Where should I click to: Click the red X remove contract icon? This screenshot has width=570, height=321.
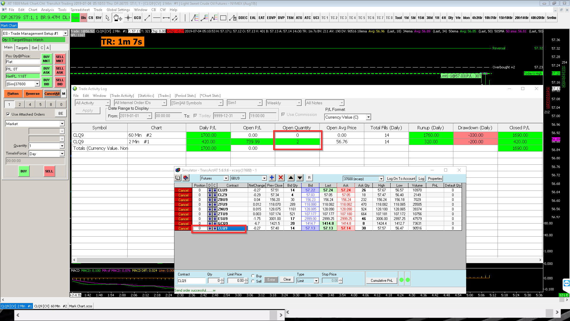281,178
